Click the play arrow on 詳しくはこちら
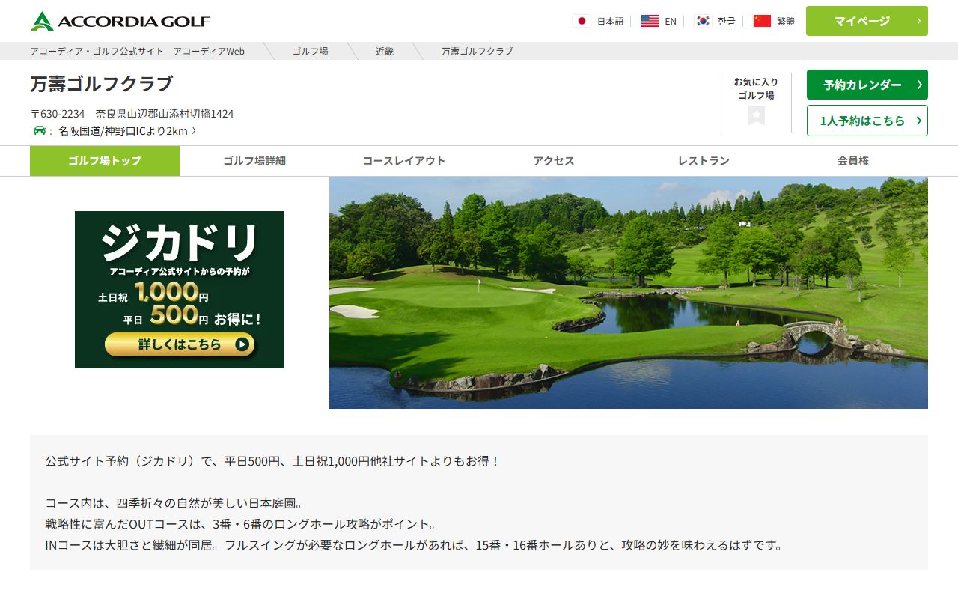Image resolution: width=958 pixels, height=599 pixels. pos(242,344)
